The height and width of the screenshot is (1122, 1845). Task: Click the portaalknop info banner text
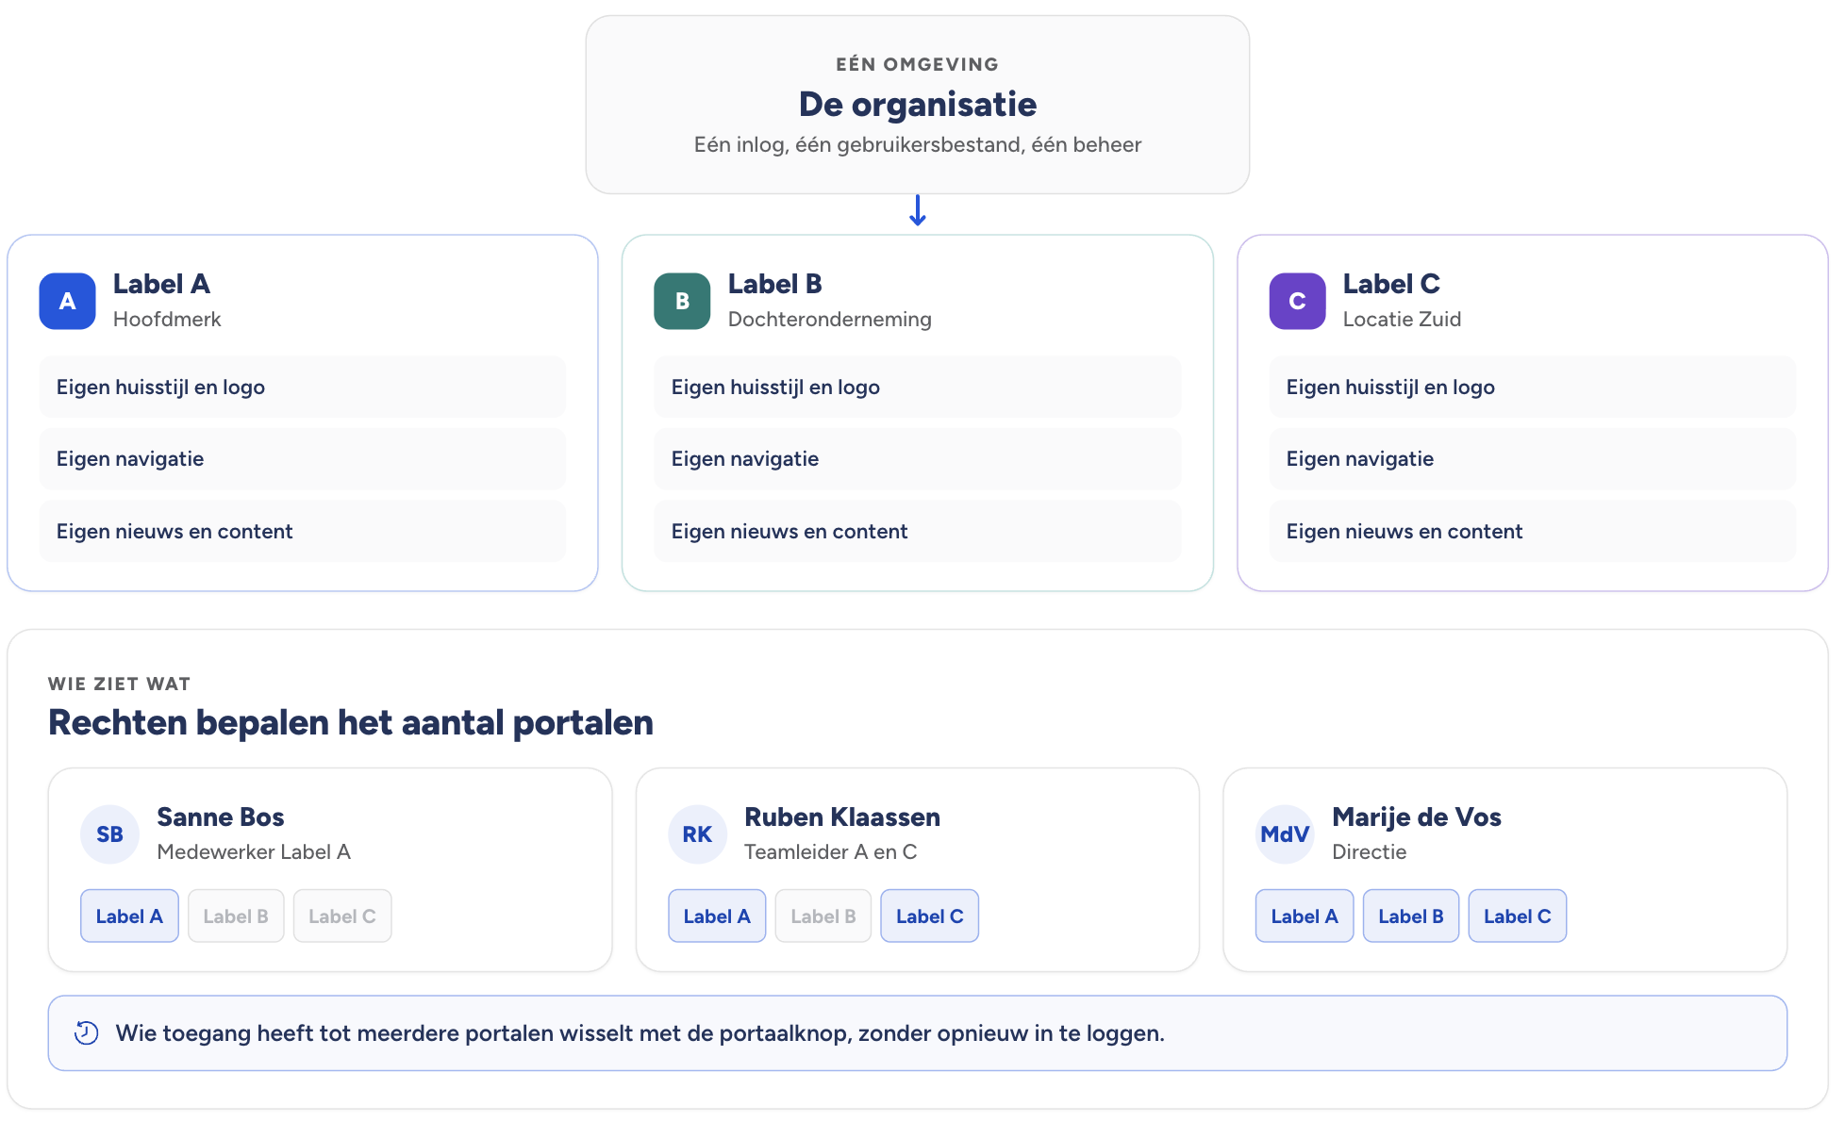(640, 1033)
